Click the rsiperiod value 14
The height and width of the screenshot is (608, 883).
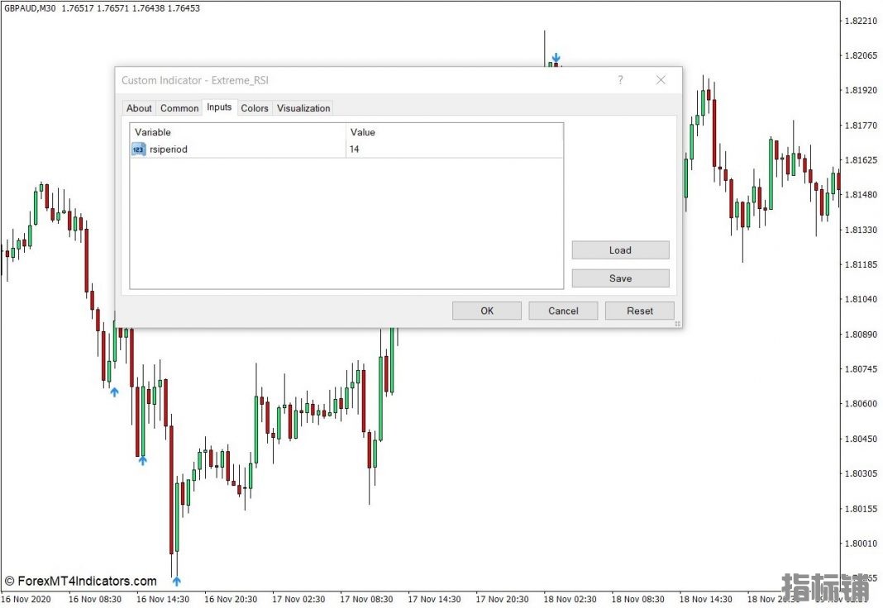point(354,149)
